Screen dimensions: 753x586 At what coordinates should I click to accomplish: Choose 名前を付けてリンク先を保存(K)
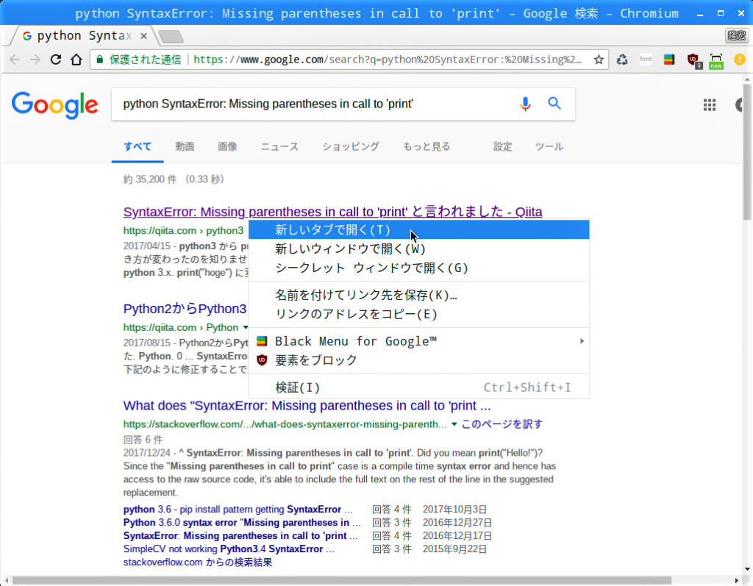(418, 295)
